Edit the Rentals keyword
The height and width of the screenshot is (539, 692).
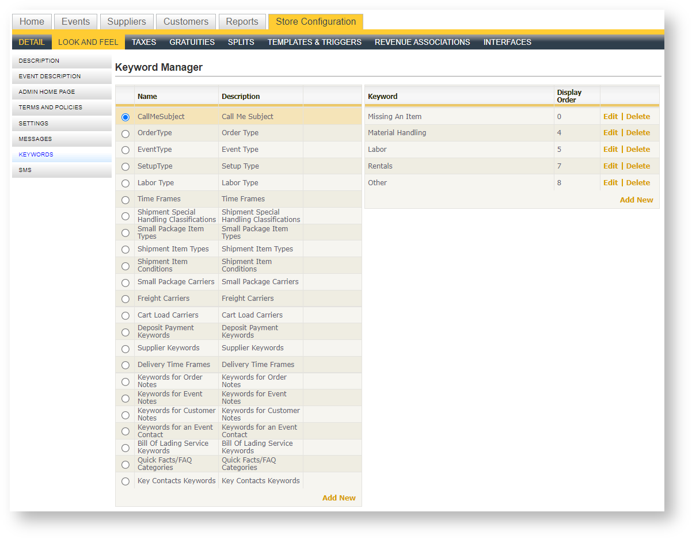pos(610,166)
